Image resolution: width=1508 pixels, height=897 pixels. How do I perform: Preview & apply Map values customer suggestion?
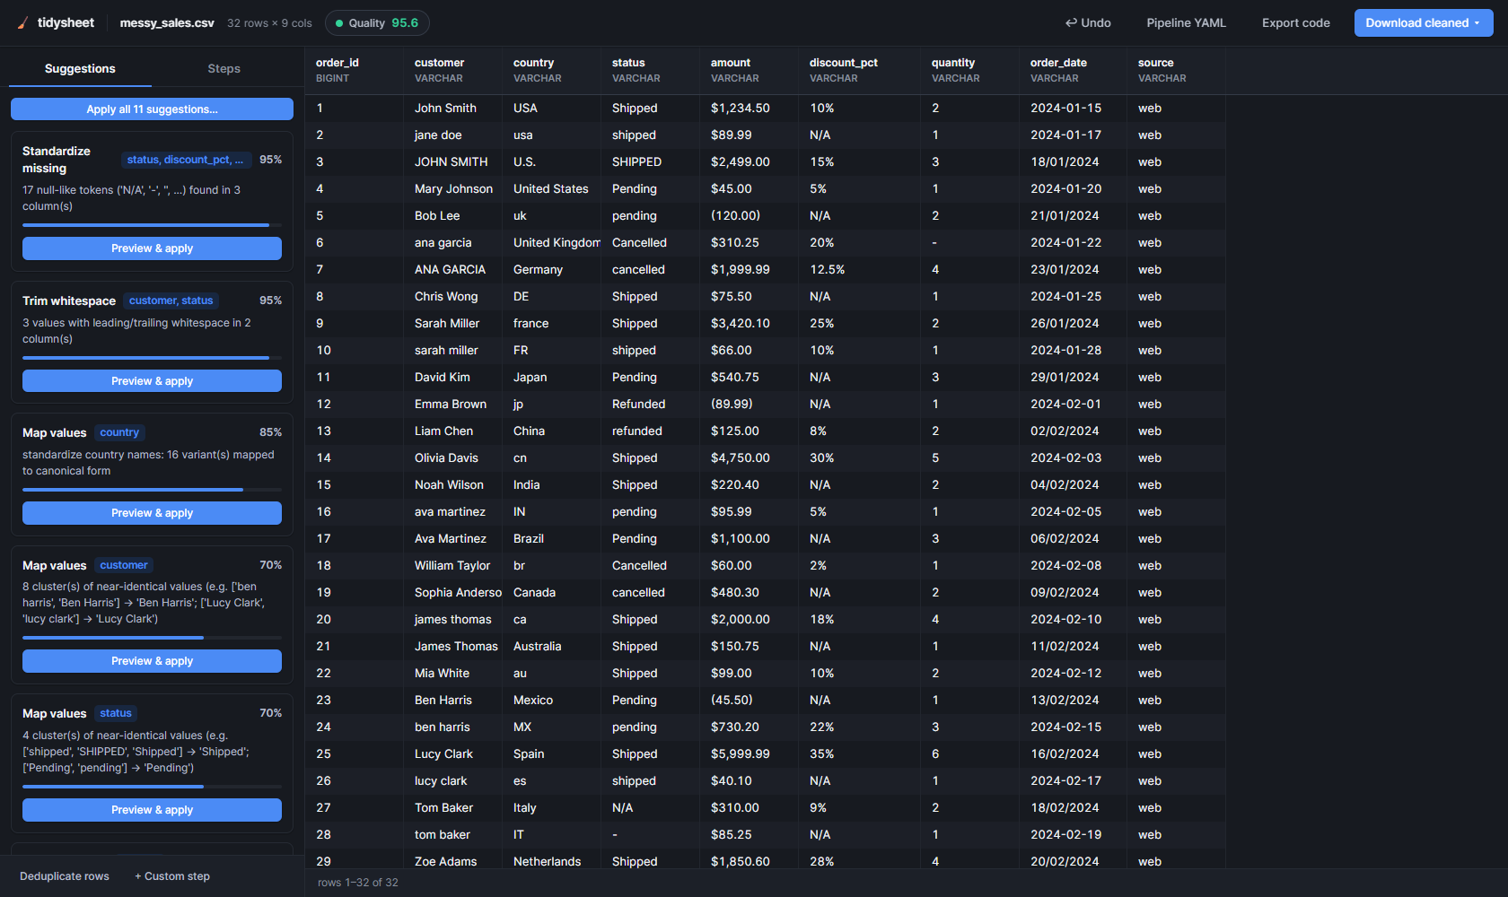[152, 661]
